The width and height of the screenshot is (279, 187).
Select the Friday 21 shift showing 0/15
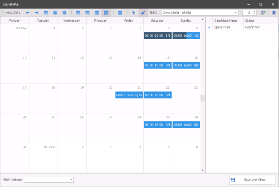[129, 95]
